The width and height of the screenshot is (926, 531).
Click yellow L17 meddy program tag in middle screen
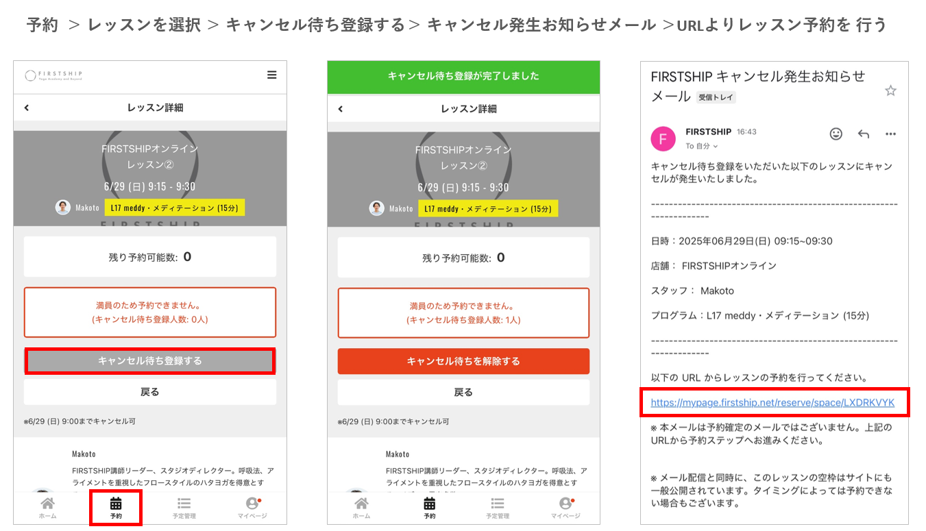pos(488,208)
